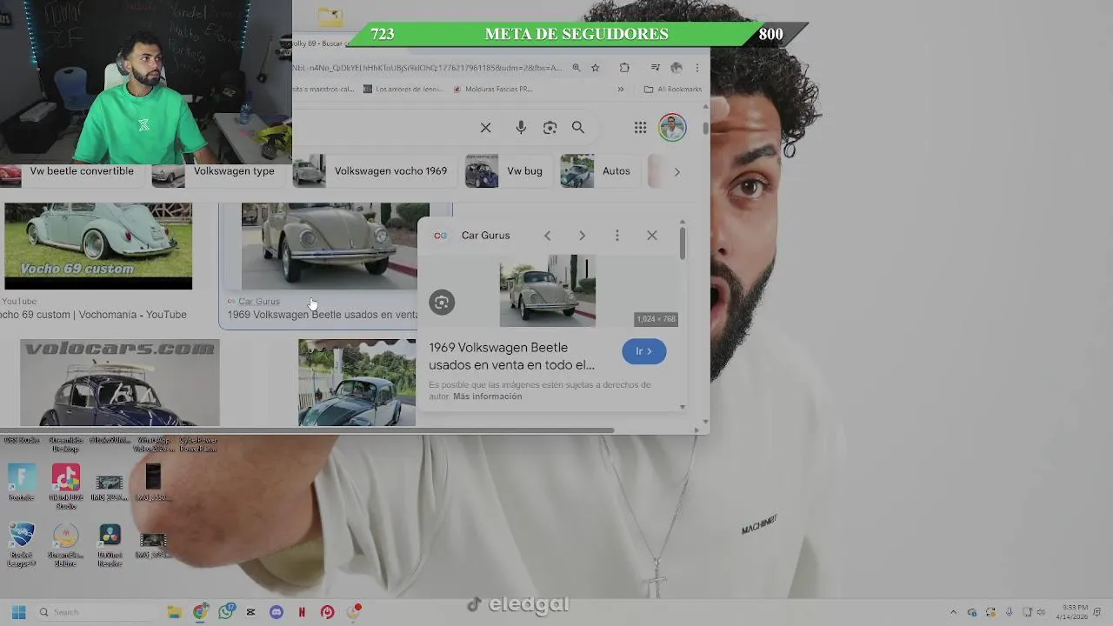Click the Car Gurus source name in preview

pos(485,236)
